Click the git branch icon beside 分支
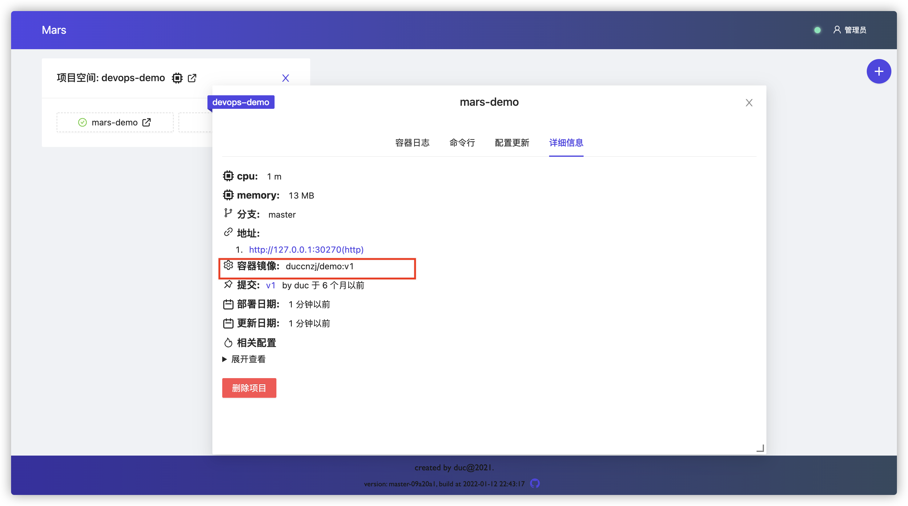Image resolution: width=908 pixels, height=506 pixels. (228, 213)
